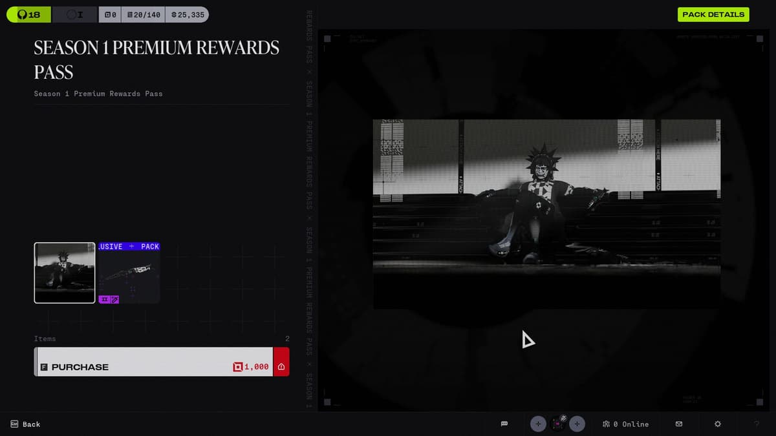Click the help question mark icon
The height and width of the screenshot is (436, 776).
[x=757, y=424]
